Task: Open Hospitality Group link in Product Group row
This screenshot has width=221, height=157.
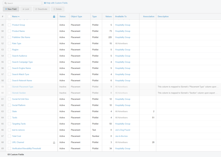Action: 123,25
